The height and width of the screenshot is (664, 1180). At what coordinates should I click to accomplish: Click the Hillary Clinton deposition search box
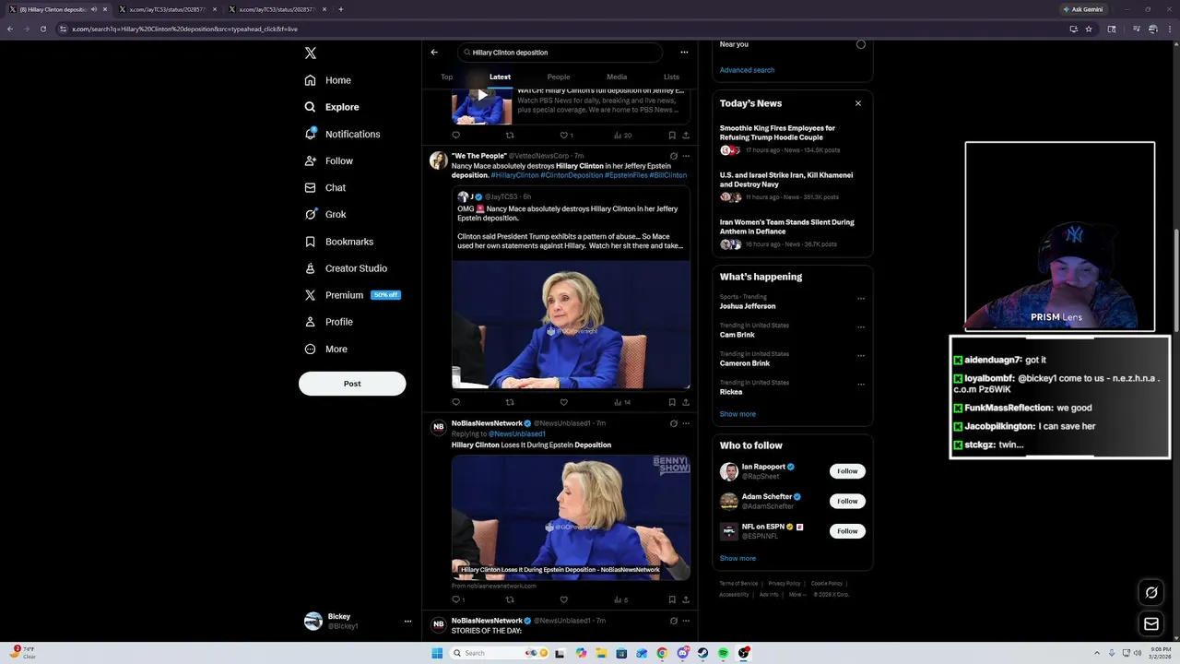coord(560,53)
